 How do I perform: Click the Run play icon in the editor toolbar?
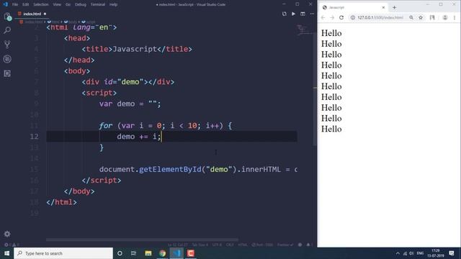click(x=293, y=14)
